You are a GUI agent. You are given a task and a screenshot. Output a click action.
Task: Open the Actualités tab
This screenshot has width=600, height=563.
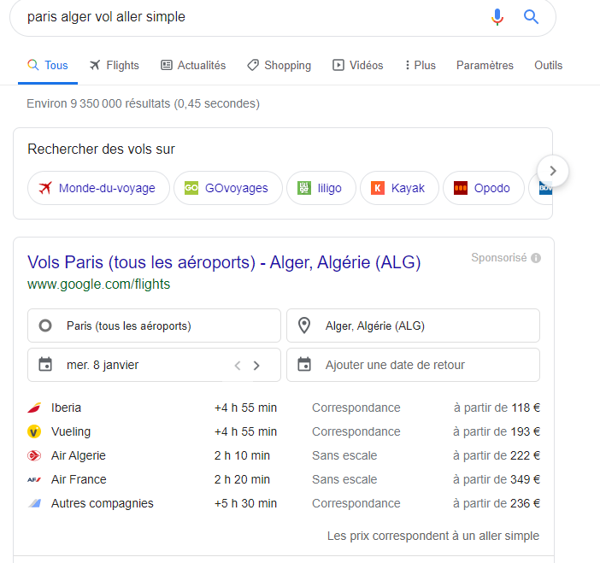click(x=193, y=66)
